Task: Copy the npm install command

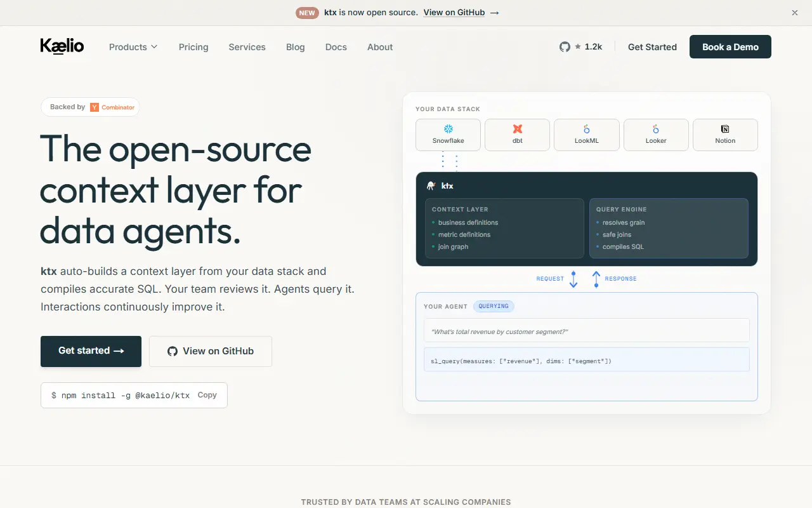Action: coord(207,395)
